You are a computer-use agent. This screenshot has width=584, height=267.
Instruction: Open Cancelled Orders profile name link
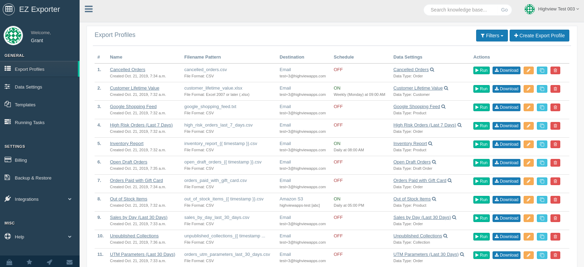(x=127, y=70)
